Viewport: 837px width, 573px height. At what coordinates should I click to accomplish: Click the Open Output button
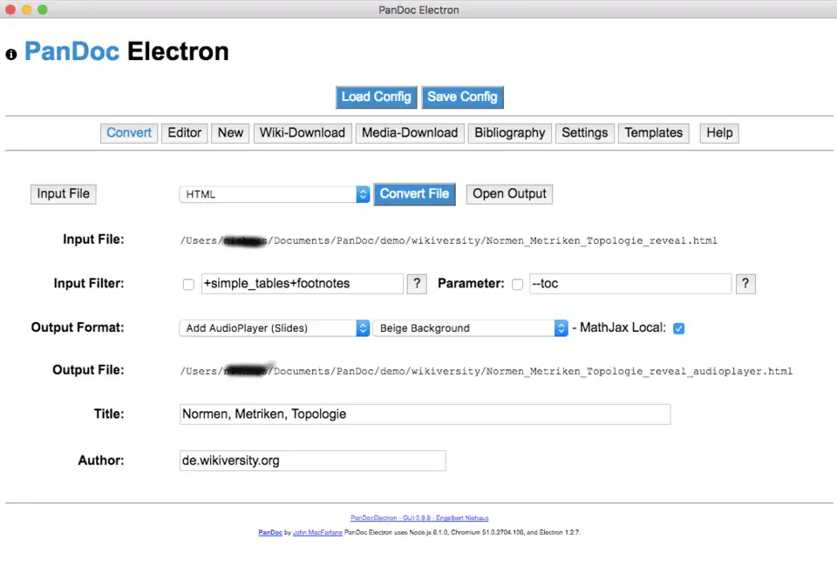[x=509, y=194]
